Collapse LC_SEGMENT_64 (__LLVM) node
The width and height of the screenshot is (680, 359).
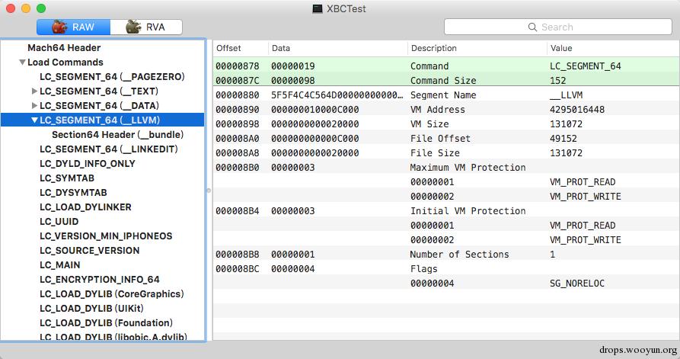(34, 120)
